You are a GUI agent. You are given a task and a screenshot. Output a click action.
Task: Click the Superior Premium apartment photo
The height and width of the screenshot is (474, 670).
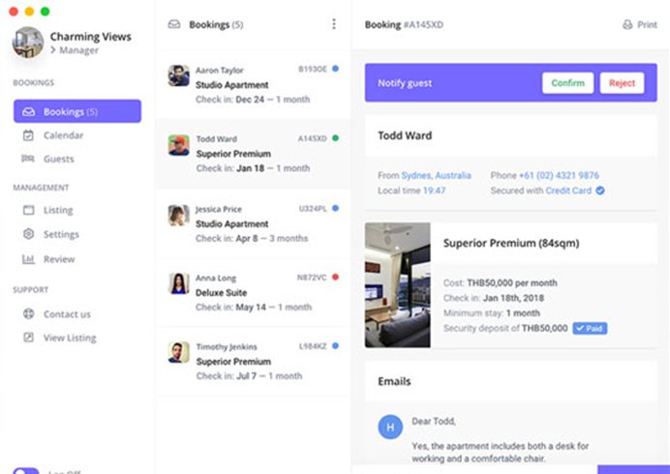coord(397,285)
